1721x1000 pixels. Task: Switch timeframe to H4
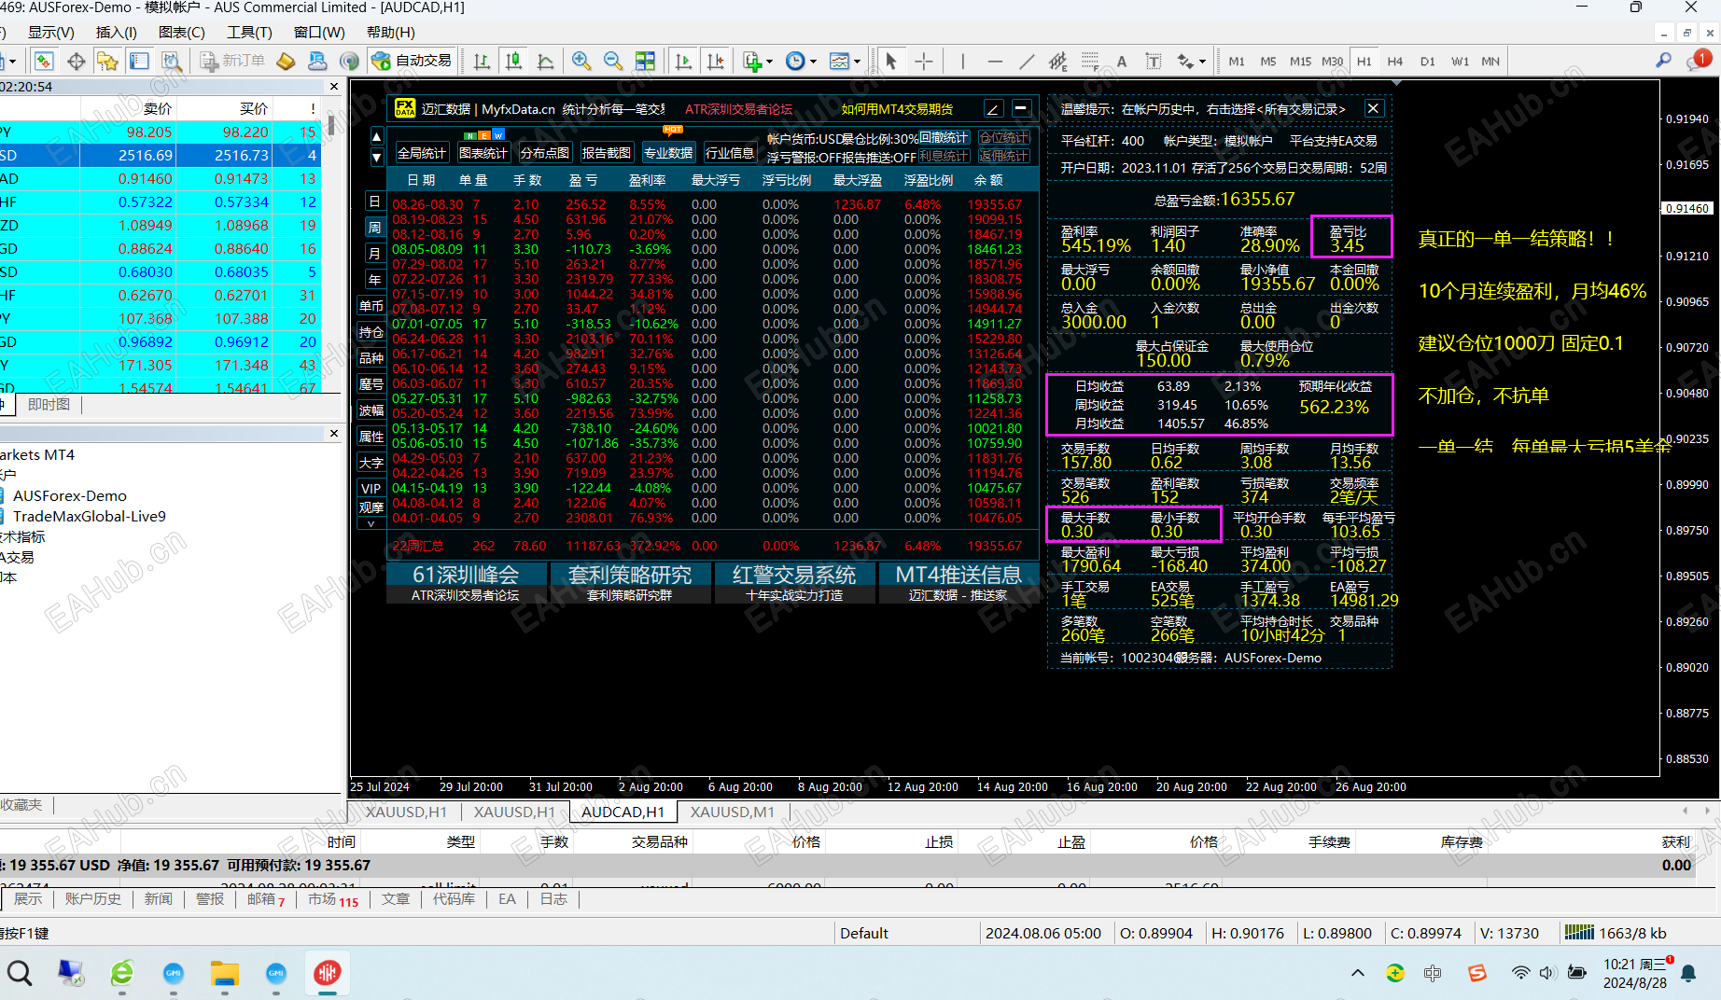click(x=1395, y=62)
